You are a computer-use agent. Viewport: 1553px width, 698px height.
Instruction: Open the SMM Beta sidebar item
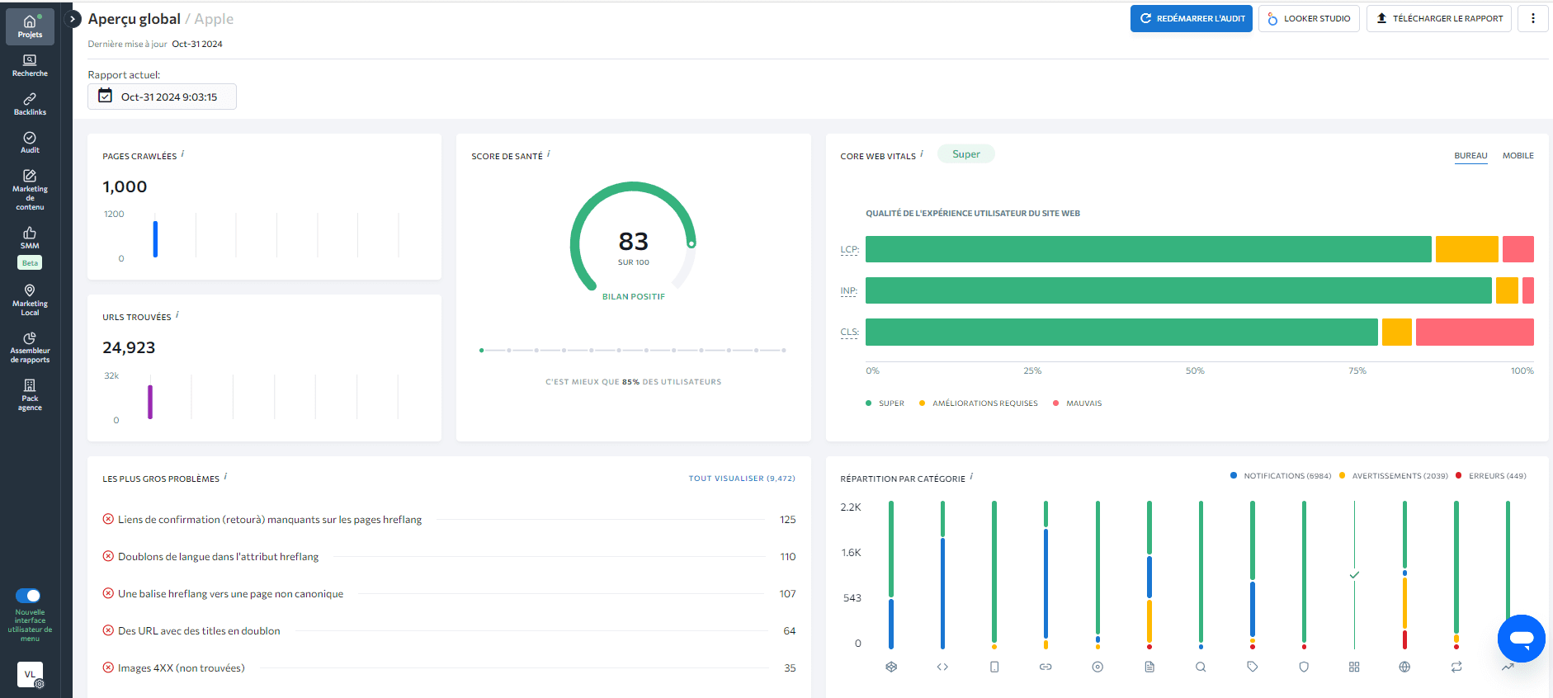coord(30,248)
